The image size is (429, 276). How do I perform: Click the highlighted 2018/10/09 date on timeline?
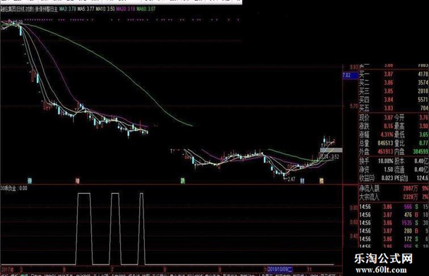[x=280, y=270]
